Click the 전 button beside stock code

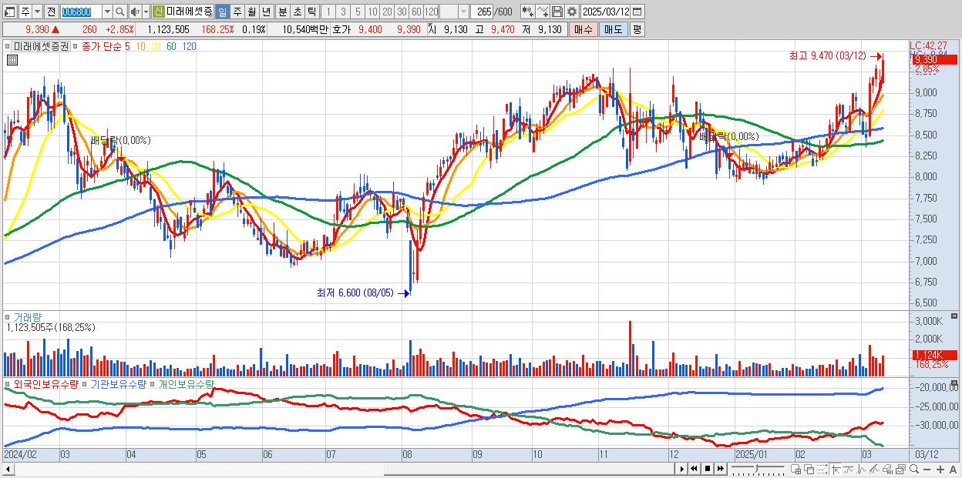51,12
